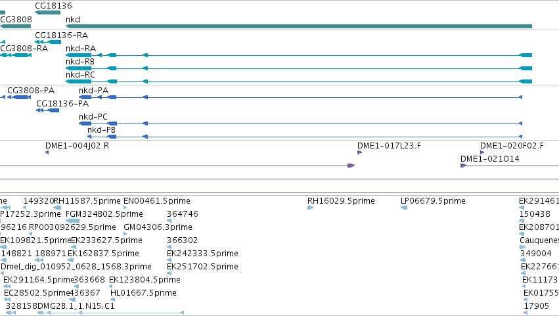Click the CG18136-RA transcript label
Screen dimensions: 559x316
(x=61, y=35)
